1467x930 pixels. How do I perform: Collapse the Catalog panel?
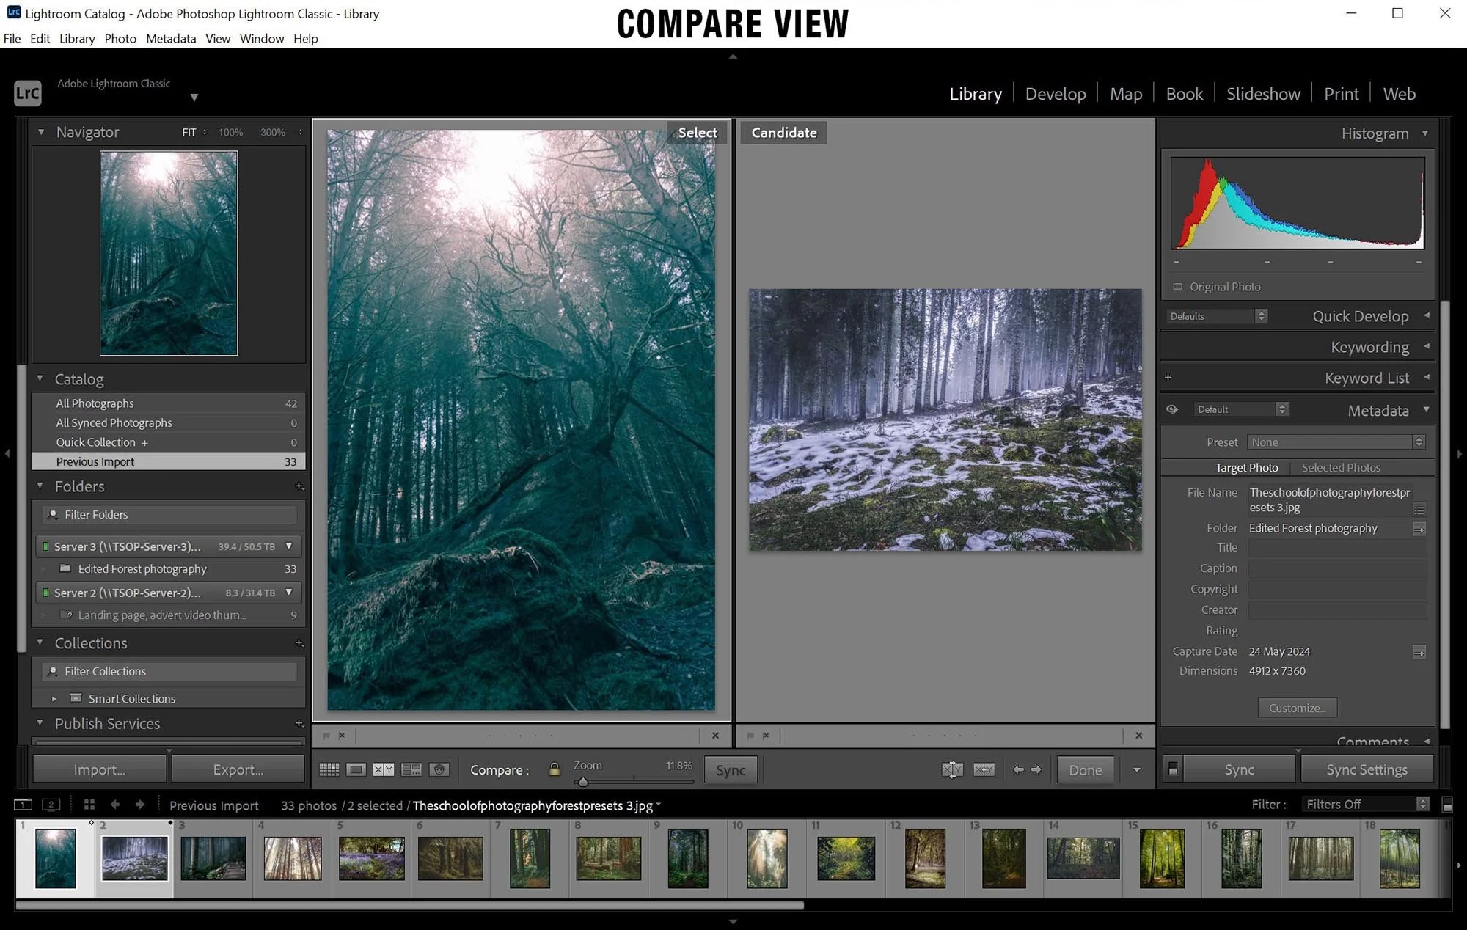(x=40, y=379)
